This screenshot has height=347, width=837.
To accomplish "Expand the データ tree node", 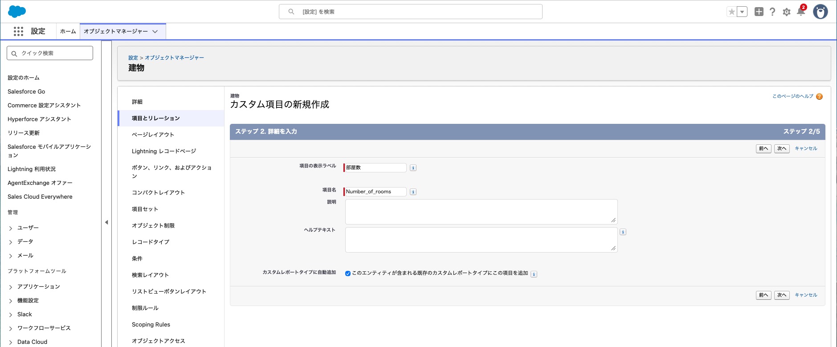I will (11, 242).
